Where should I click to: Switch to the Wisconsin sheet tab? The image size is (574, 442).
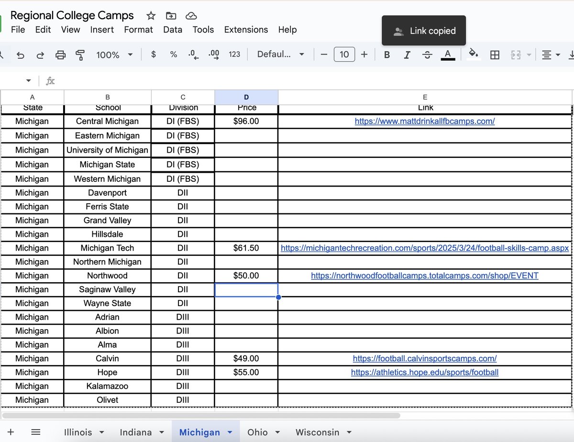pos(317,432)
